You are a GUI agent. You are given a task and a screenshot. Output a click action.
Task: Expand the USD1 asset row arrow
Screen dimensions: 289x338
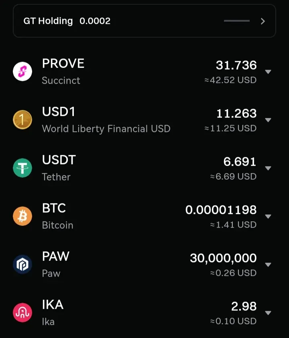pos(268,120)
